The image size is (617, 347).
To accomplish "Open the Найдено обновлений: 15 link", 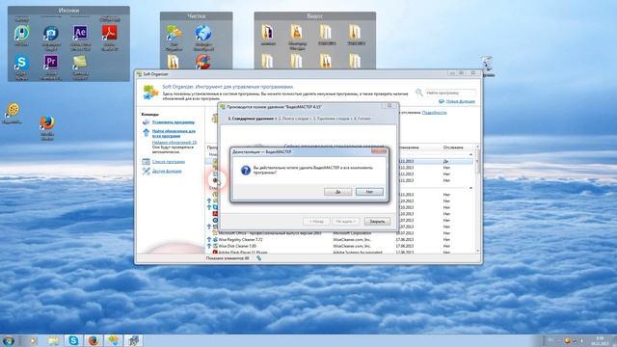I will coord(174,143).
